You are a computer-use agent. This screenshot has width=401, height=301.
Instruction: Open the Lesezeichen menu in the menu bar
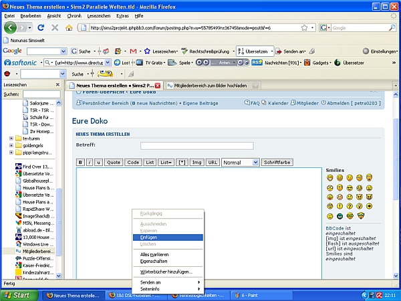[99, 15]
